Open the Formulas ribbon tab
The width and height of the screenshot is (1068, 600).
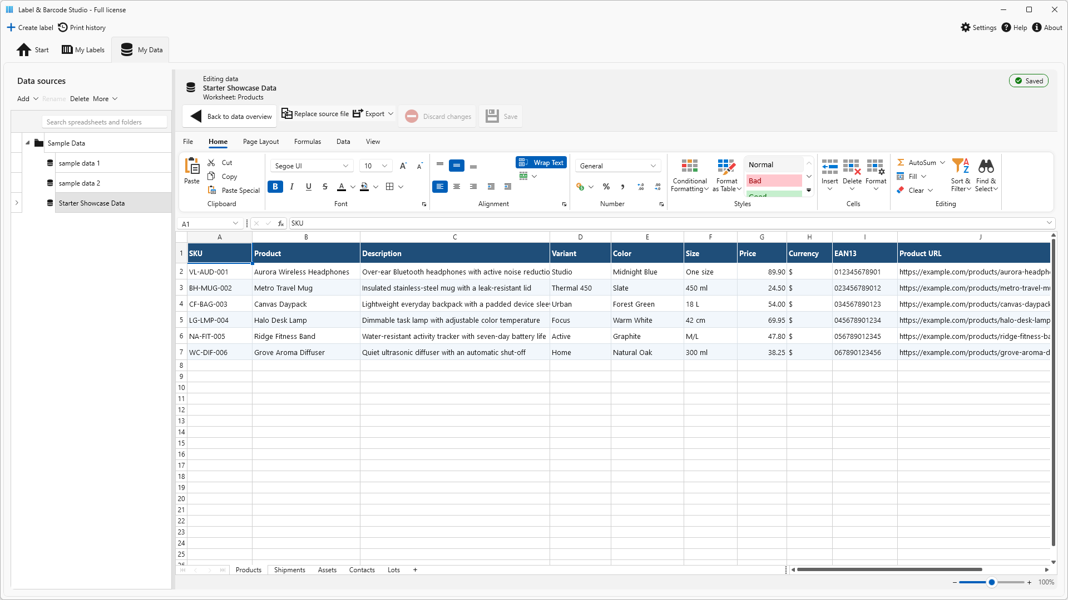pyautogui.click(x=308, y=142)
